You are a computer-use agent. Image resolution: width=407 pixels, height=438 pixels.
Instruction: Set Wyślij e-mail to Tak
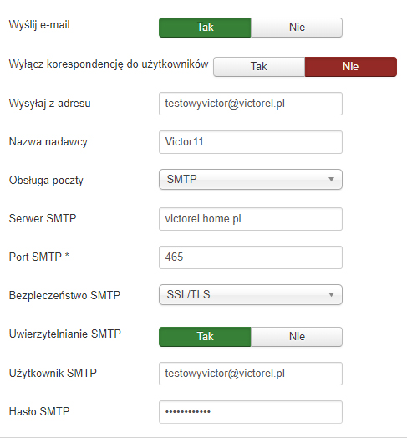pyautogui.click(x=205, y=28)
